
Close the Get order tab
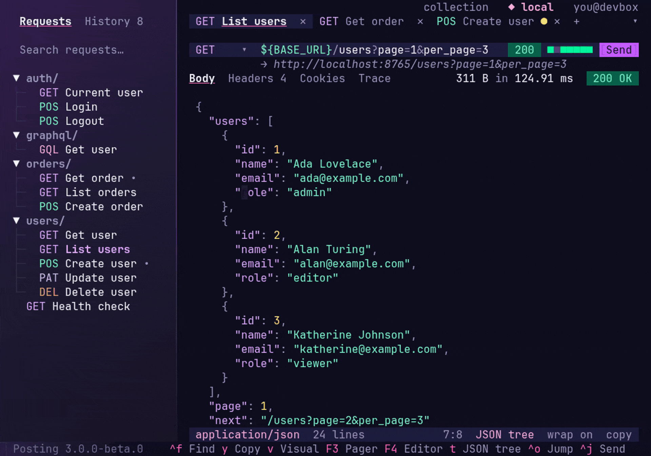tap(420, 22)
